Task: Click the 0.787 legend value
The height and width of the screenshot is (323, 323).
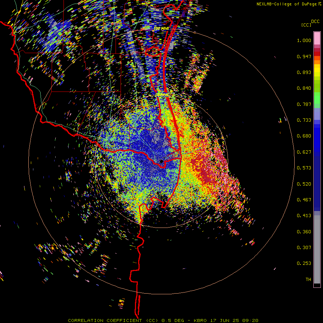Action: (304, 104)
